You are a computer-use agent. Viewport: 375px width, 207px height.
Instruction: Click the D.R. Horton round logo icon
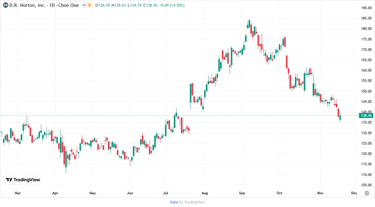pos(5,5)
